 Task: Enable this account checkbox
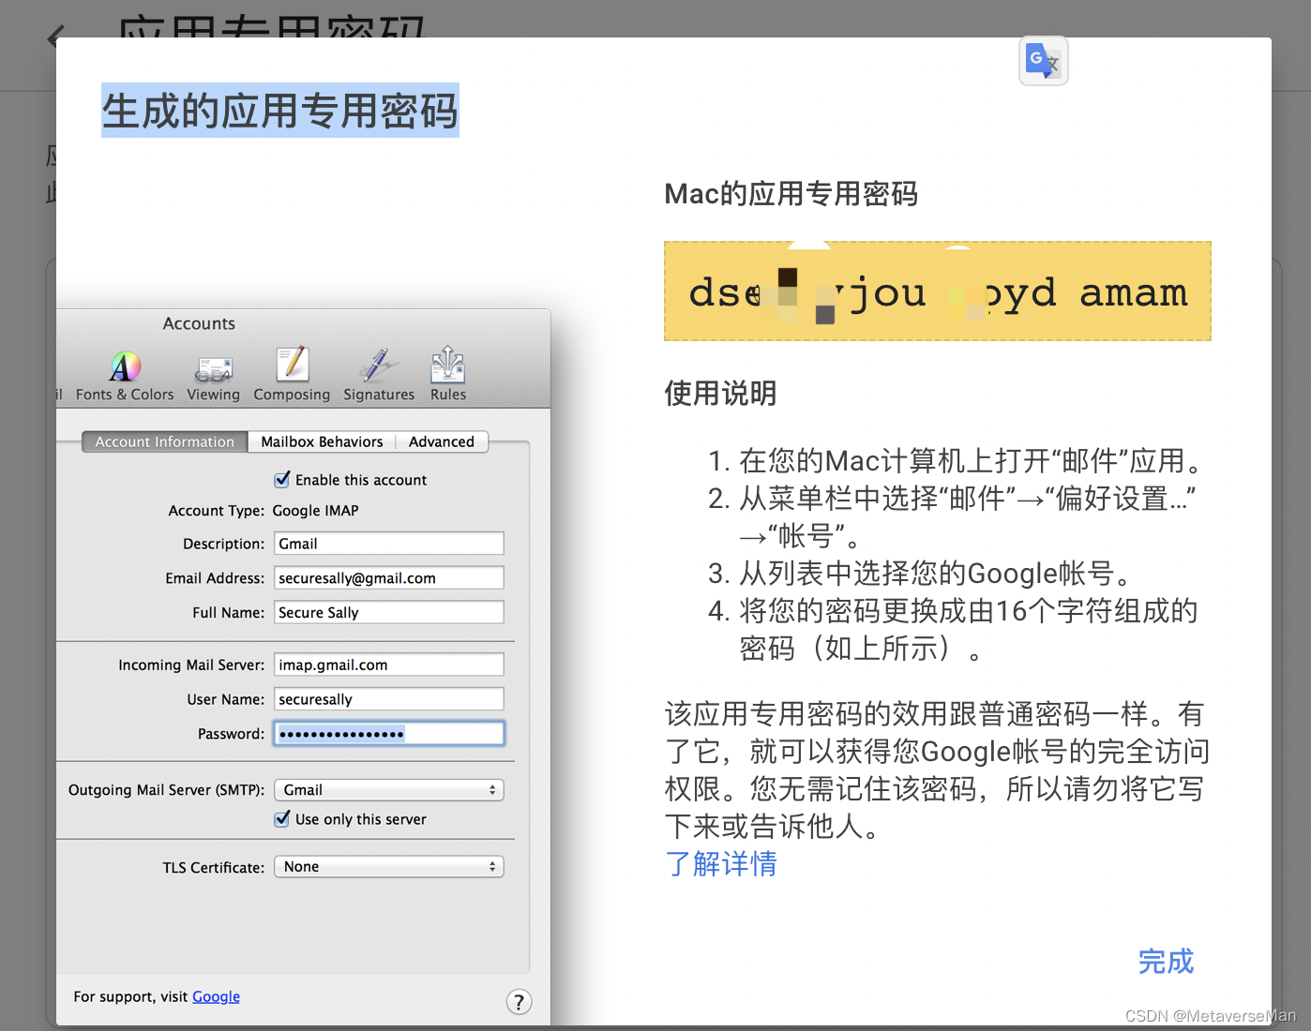(282, 479)
